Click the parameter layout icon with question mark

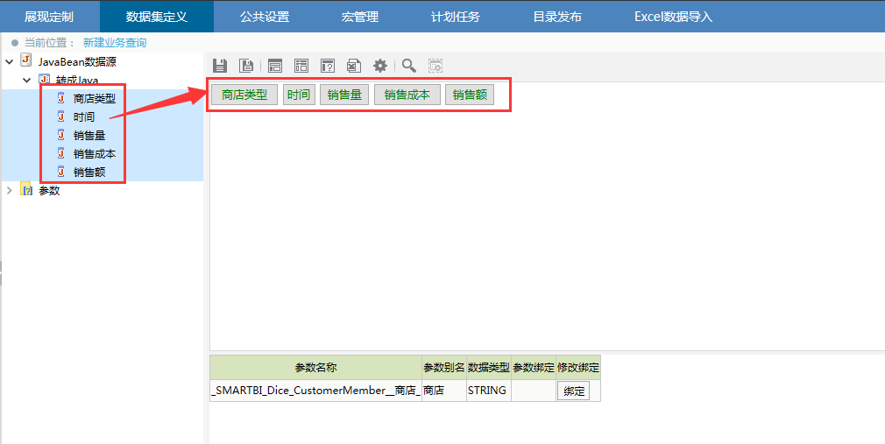coord(328,66)
